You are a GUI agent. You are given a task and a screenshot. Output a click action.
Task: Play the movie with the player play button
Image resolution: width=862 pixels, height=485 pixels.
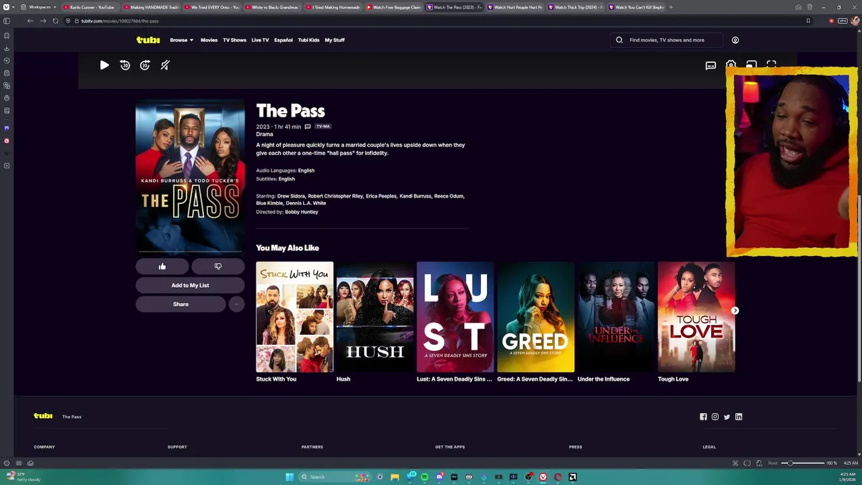click(x=104, y=65)
